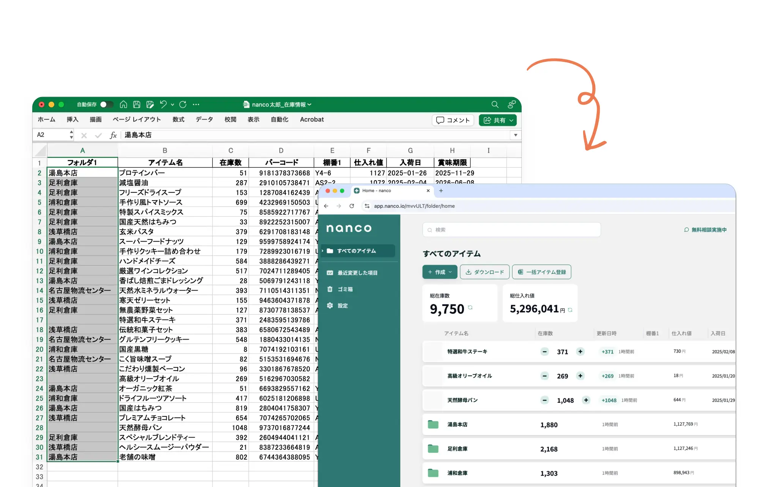Click the Undo arrow in Excel
The image size is (768, 487).
click(x=163, y=104)
